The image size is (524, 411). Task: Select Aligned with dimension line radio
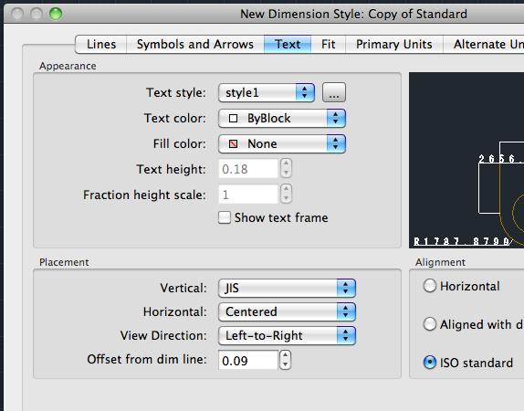point(429,324)
